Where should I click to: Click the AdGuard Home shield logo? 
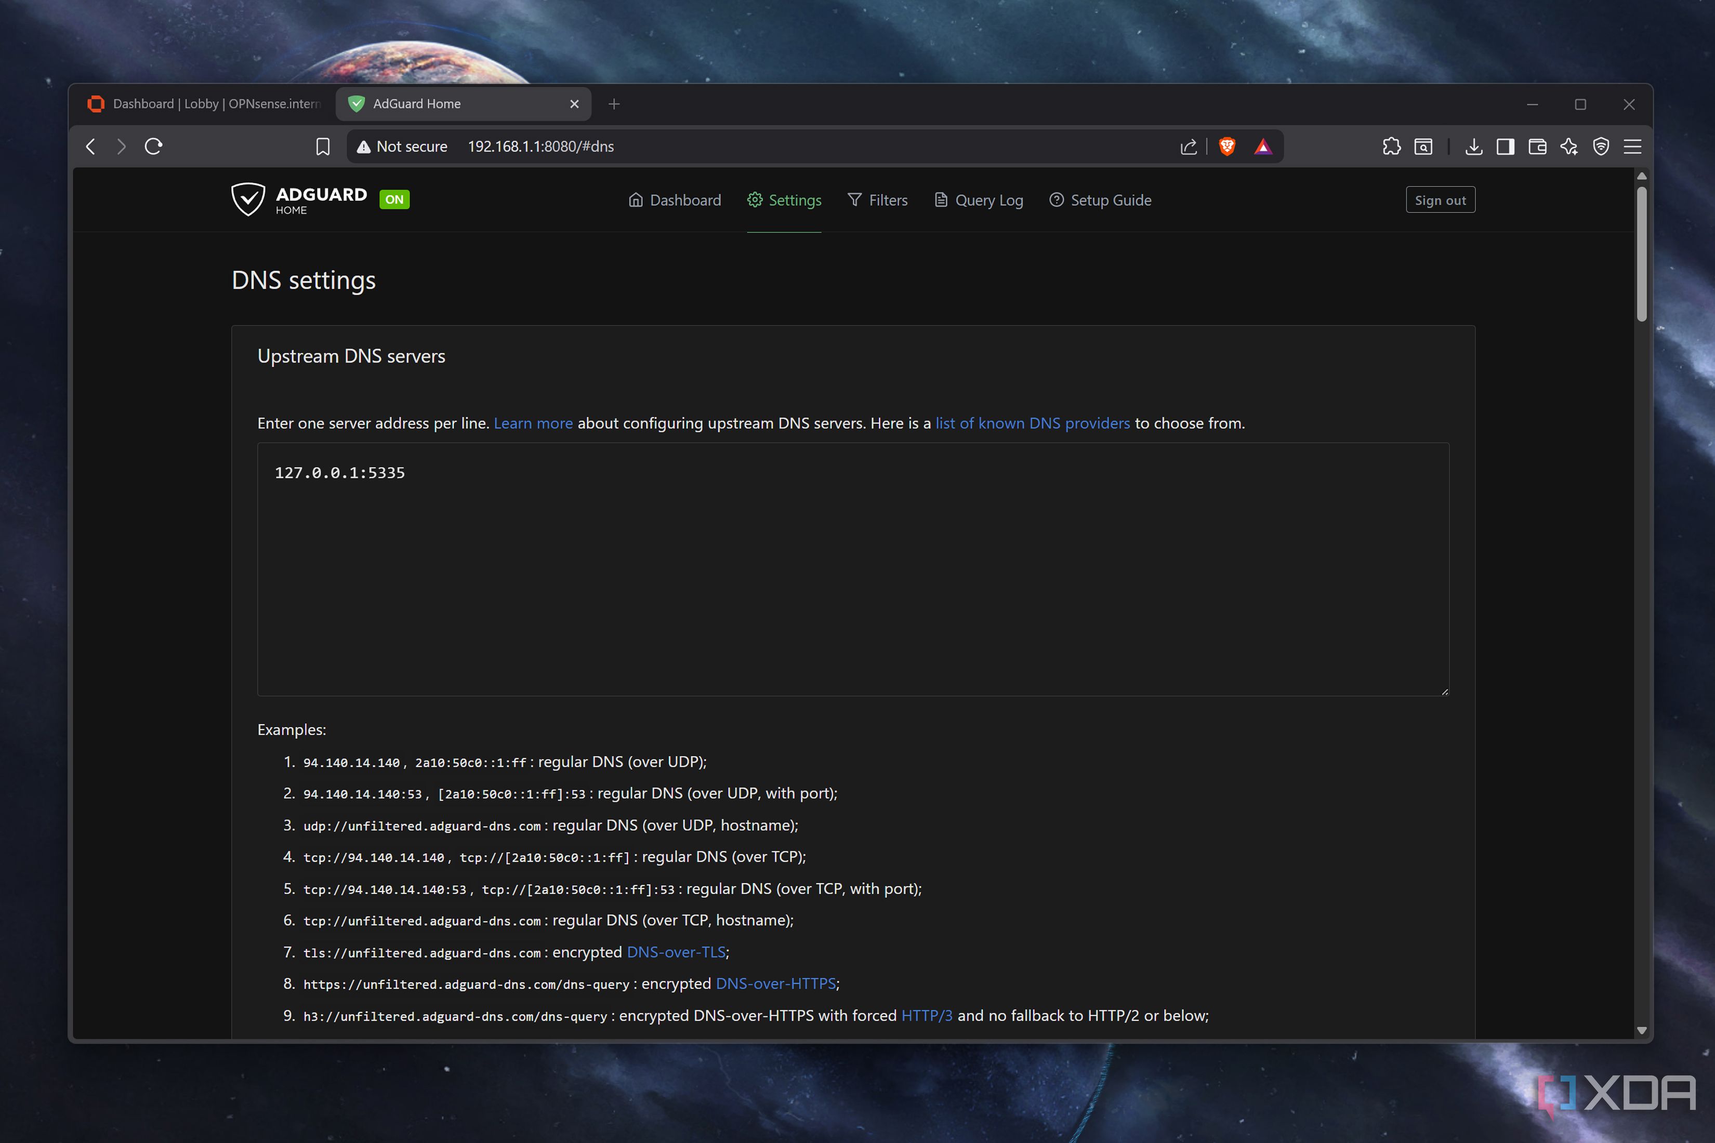pos(248,199)
